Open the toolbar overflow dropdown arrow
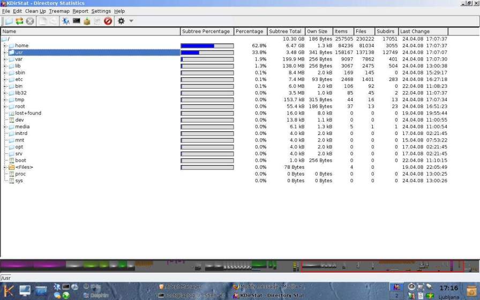The image size is (480, 300). [131, 21]
